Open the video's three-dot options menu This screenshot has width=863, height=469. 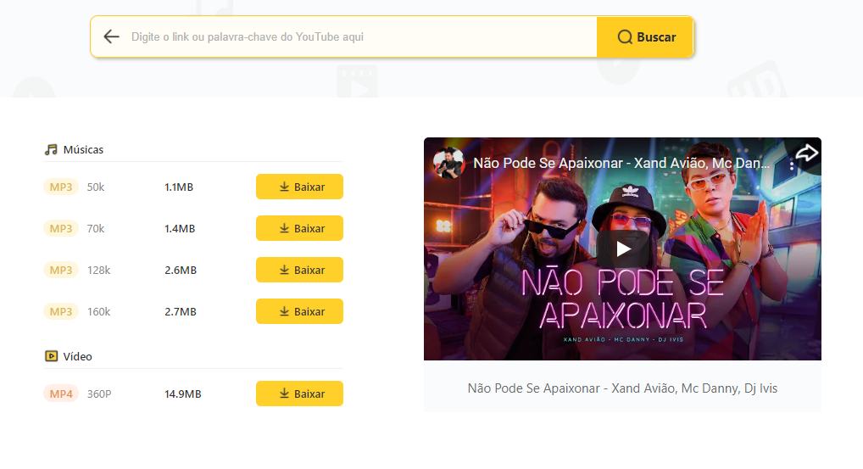792,165
